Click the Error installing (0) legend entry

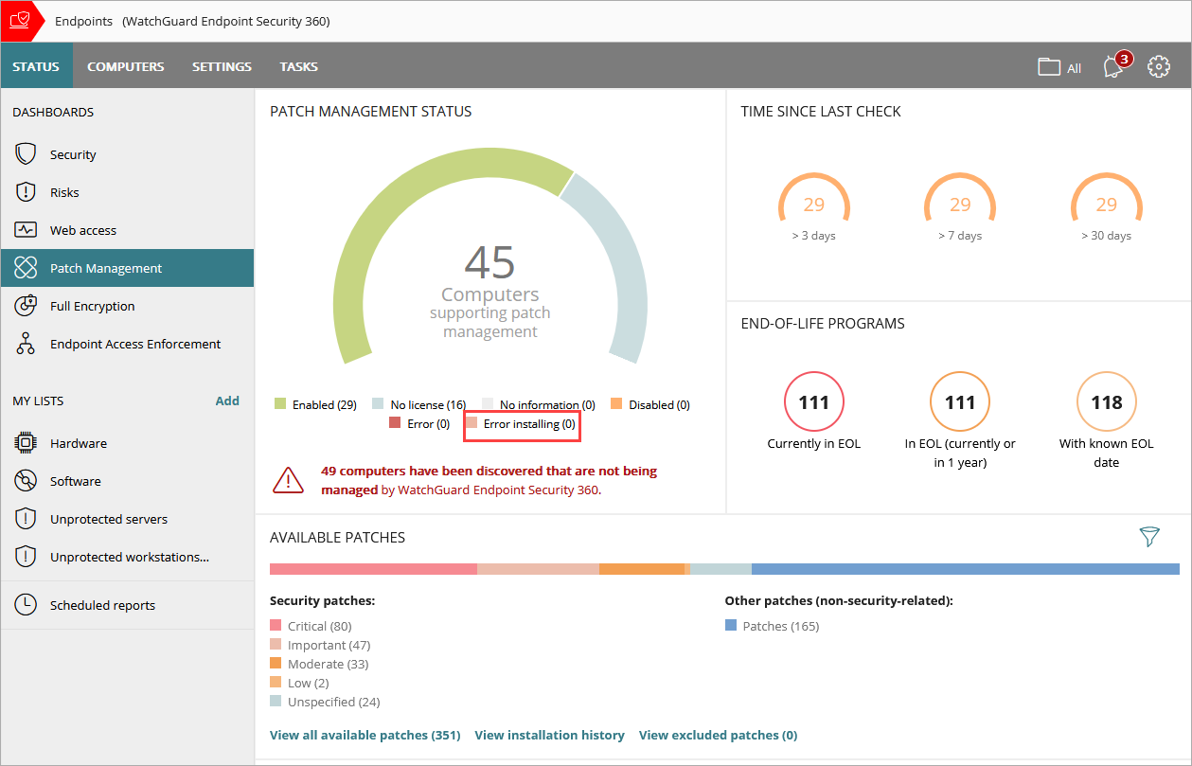(x=521, y=423)
